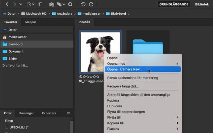213x133 pixels.
Task: Choose Duplicera in context menu
Action: [143, 106]
